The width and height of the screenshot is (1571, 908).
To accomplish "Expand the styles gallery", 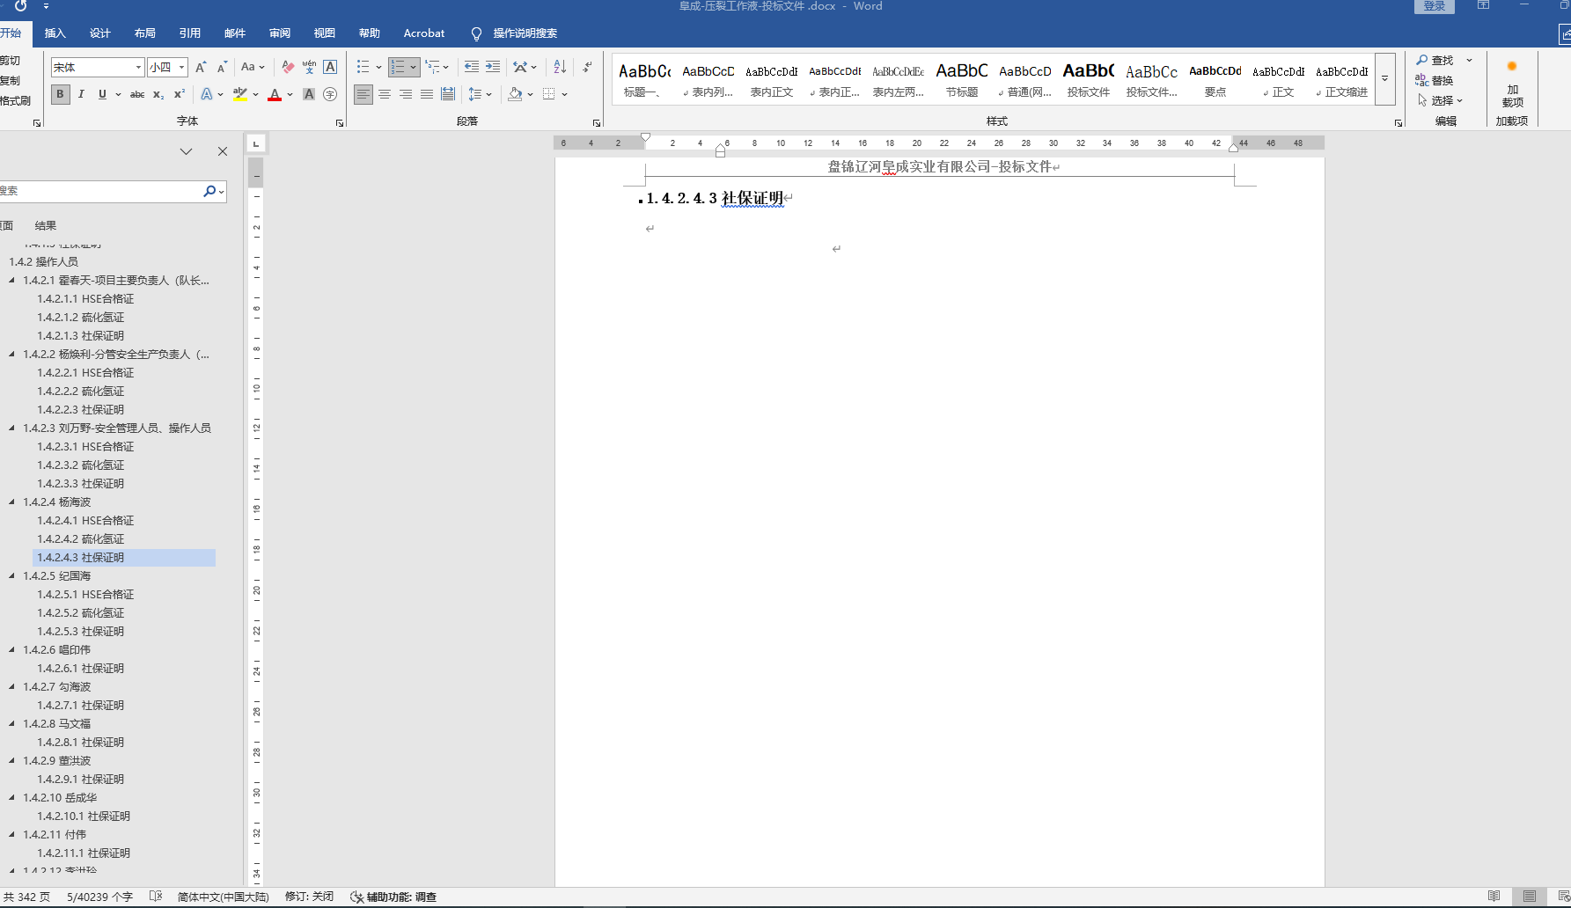I will click(1384, 79).
